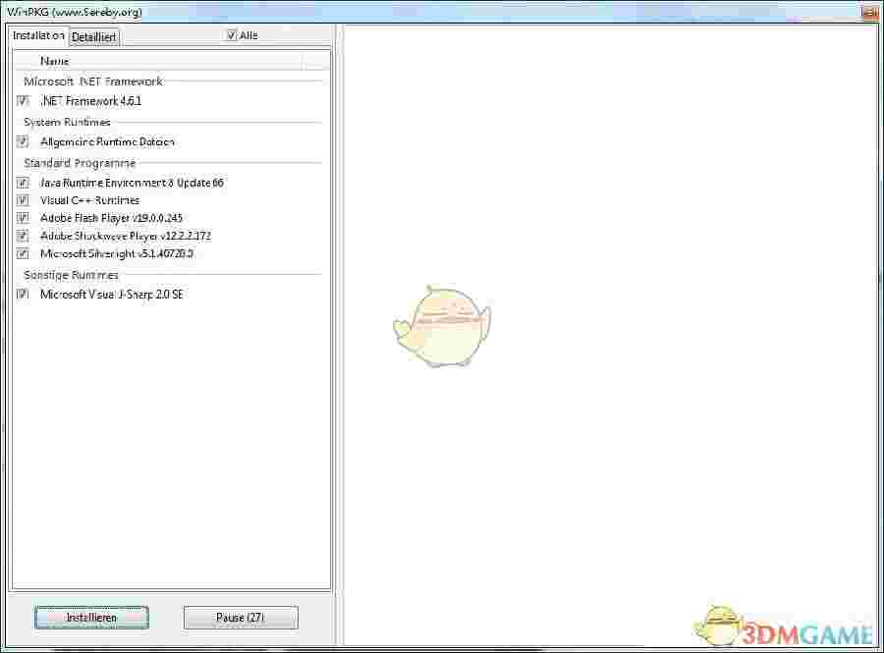Switch to the Detailliert tab
This screenshot has width=884, height=653.
(x=94, y=36)
